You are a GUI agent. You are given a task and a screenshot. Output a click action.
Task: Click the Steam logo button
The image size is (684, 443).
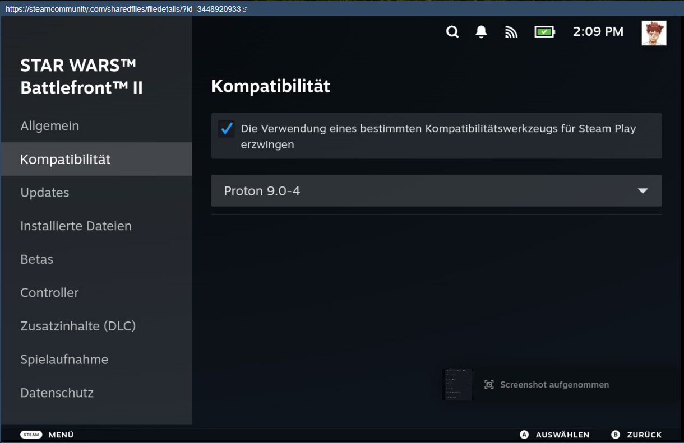pyautogui.click(x=31, y=435)
